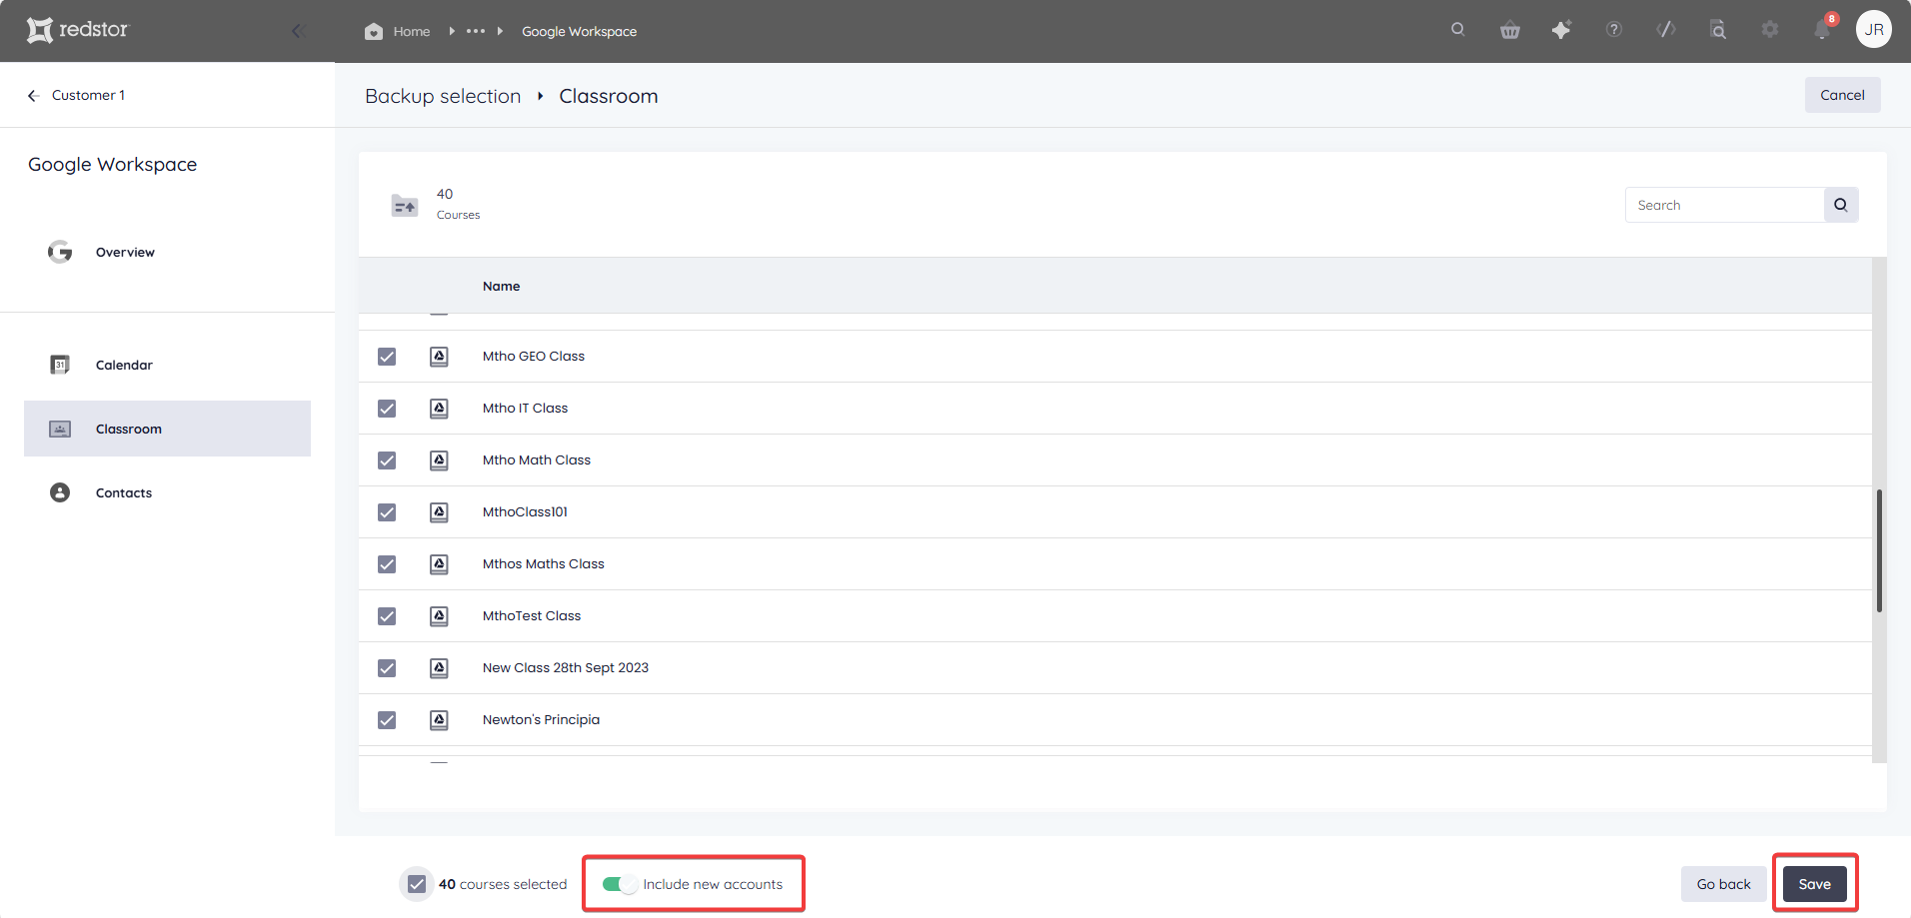The width and height of the screenshot is (1911, 918).
Task: Click the back arrow beside Customer 1
Action: point(33,95)
